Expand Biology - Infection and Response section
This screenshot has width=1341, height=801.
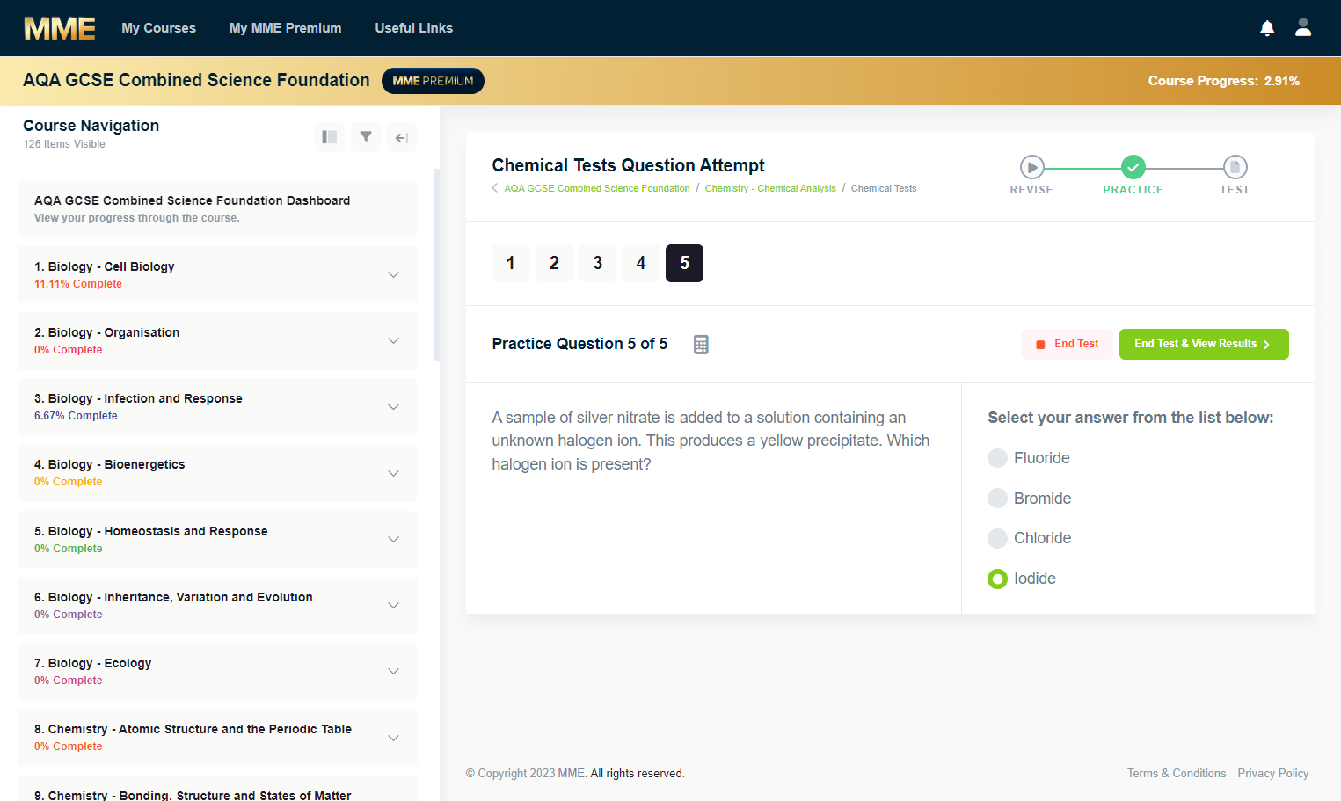click(393, 407)
